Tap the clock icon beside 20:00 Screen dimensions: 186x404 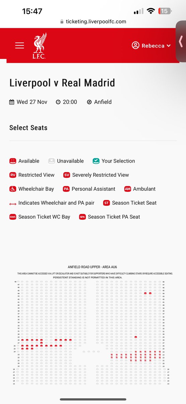[58, 102]
